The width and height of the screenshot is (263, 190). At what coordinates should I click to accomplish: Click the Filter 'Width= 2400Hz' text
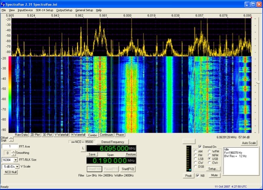point(124,176)
